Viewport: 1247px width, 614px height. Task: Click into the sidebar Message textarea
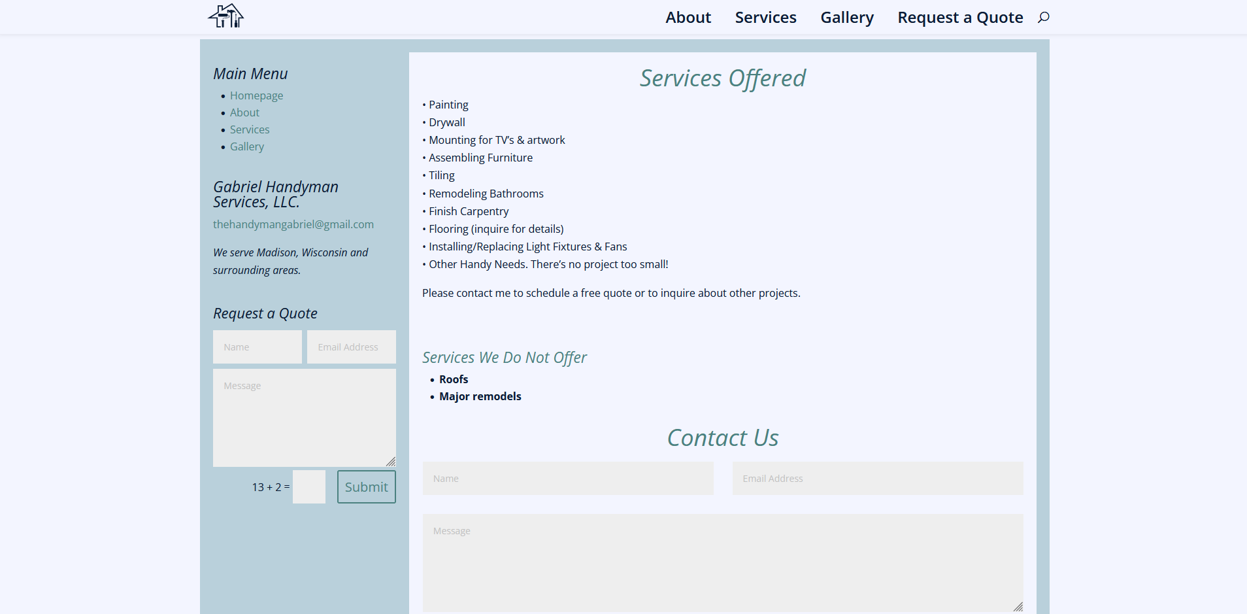305,418
